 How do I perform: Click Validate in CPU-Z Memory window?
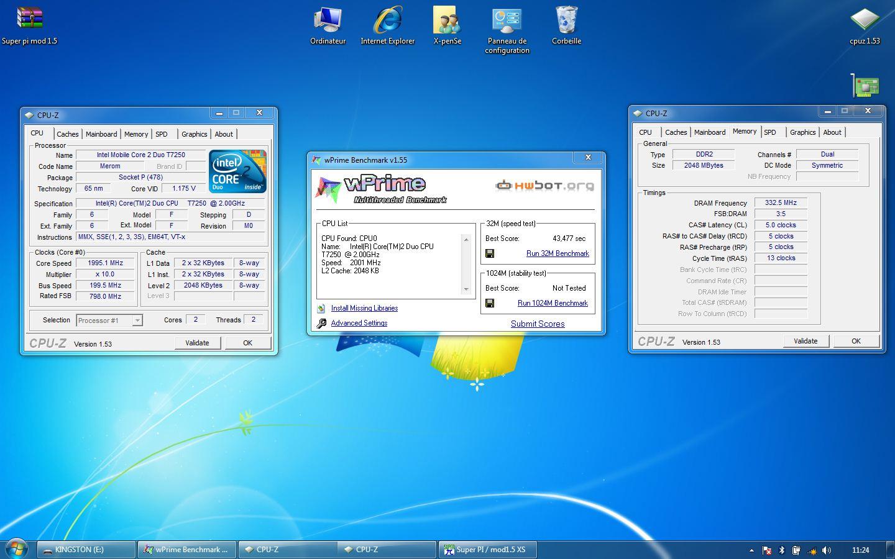805,341
